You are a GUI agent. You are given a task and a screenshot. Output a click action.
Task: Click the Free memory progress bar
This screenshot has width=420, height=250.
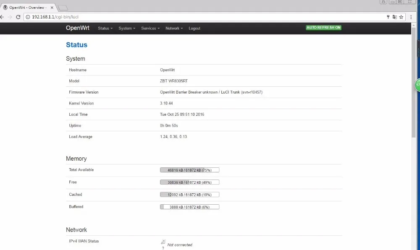(x=190, y=182)
